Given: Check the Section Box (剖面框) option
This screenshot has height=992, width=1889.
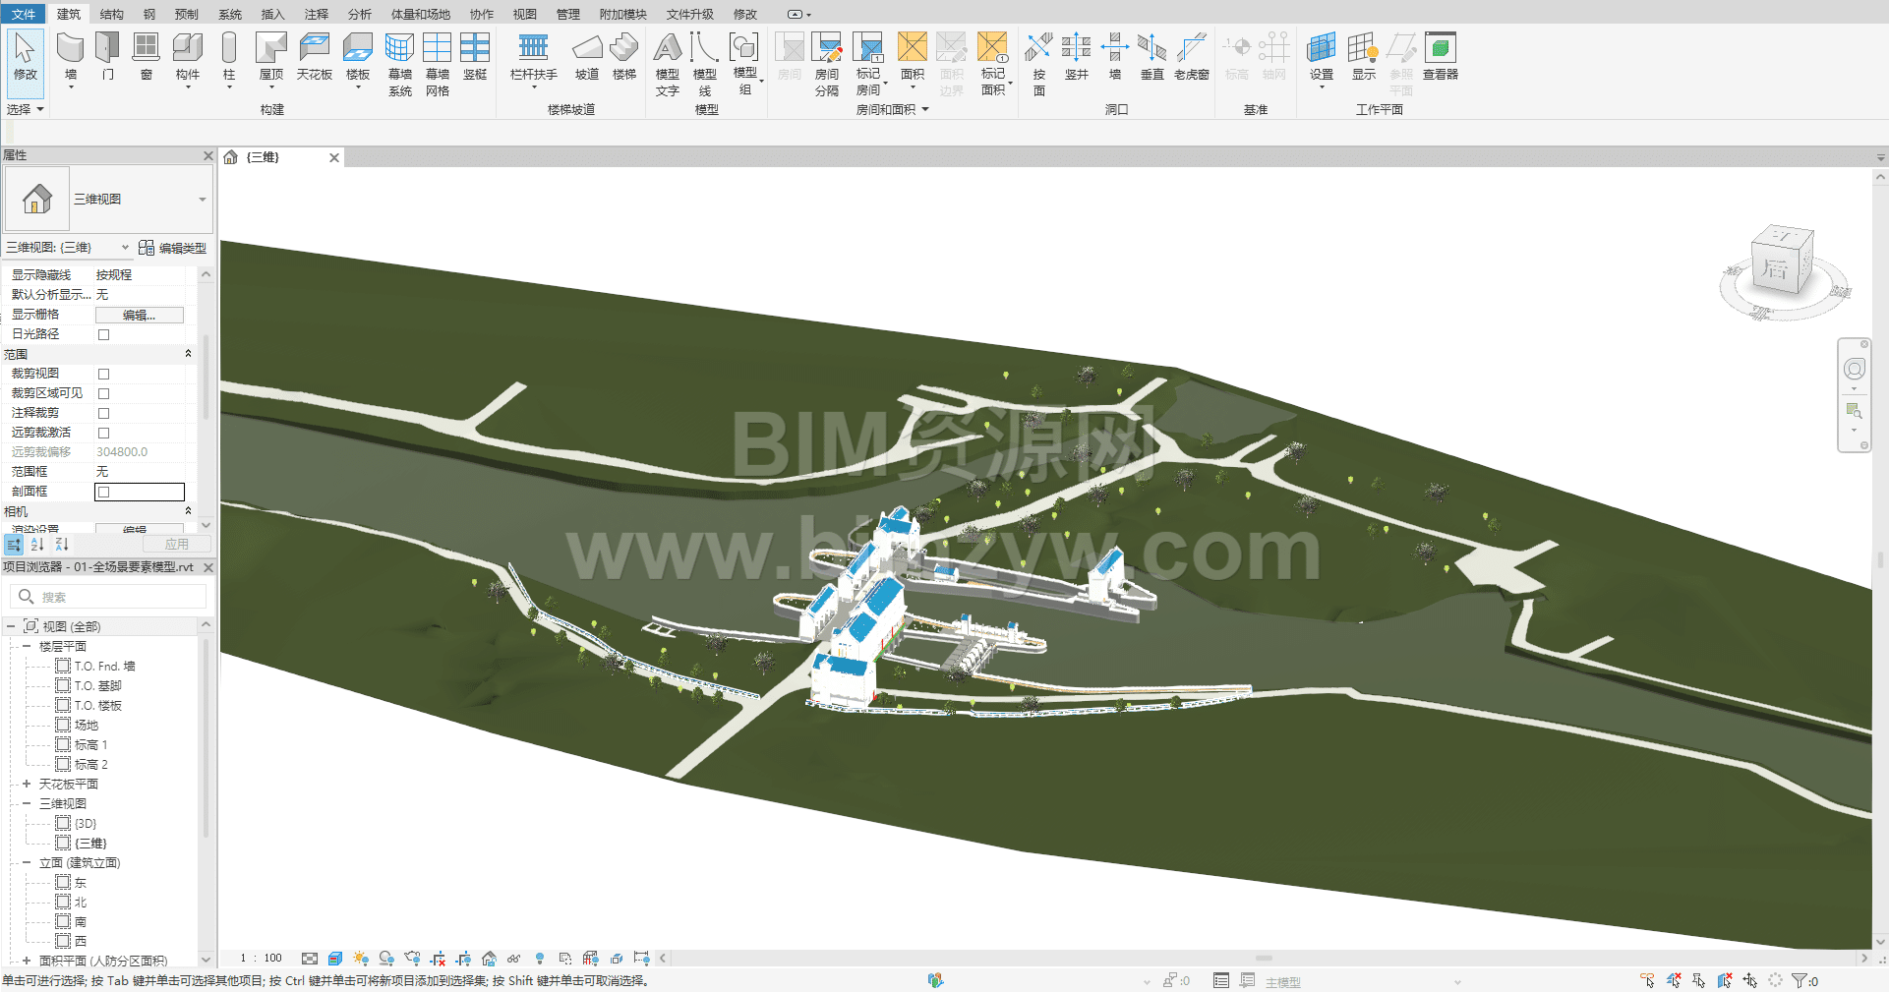Looking at the screenshot, I should click(104, 492).
